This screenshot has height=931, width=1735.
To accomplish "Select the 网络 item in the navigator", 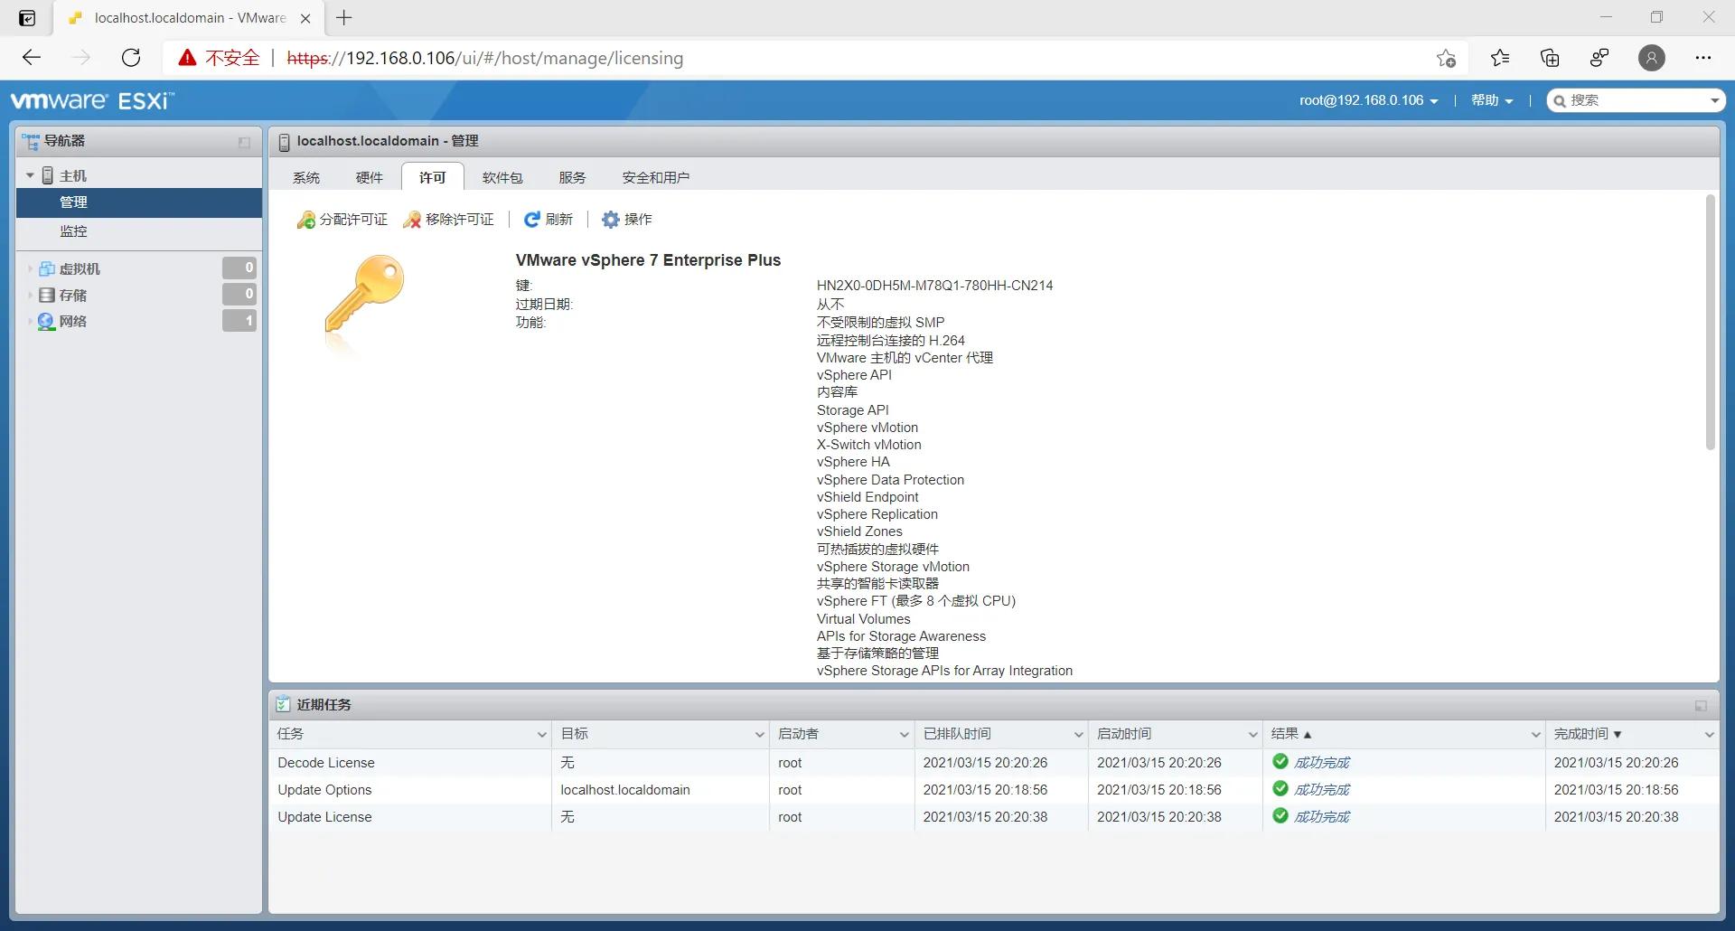I will click(x=74, y=321).
